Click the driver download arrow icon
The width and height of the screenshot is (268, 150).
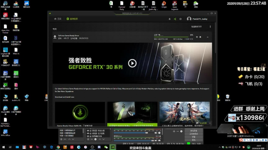[55, 37]
